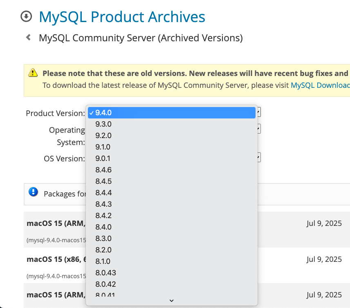Click the download circle icon beside MySQL Product Archives
The width and height of the screenshot is (350, 308).
pyautogui.click(x=26, y=16)
